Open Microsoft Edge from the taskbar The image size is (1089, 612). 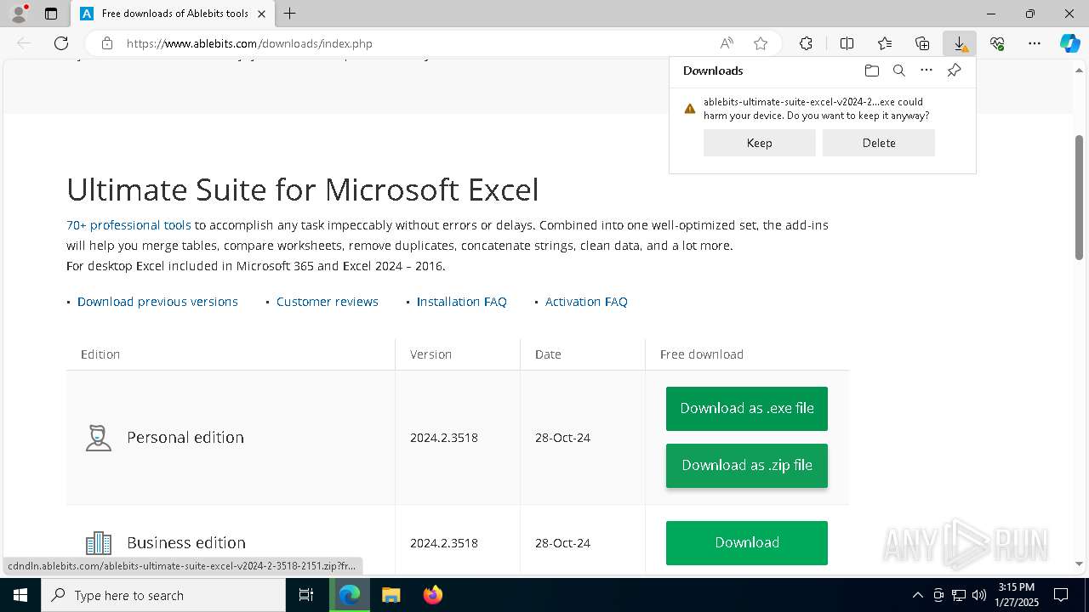click(350, 595)
